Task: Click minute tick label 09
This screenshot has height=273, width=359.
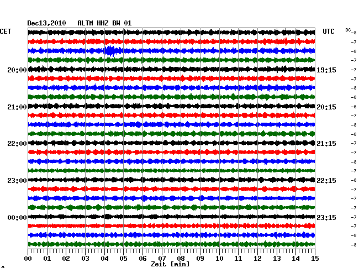Action: [x=200, y=259]
